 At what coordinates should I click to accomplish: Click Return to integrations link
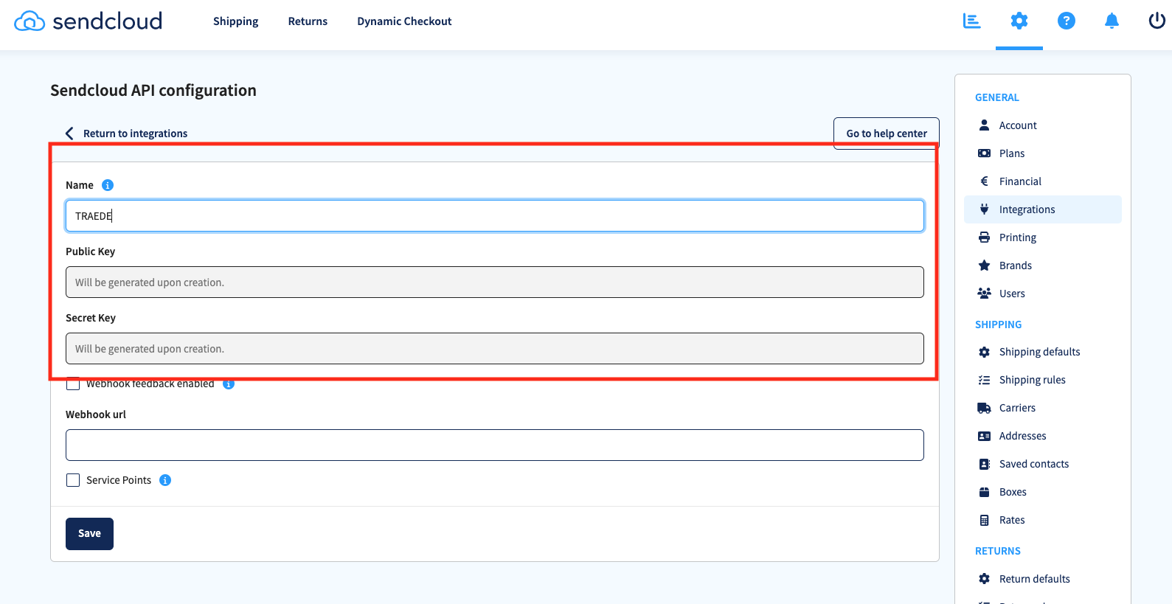[x=135, y=133]
